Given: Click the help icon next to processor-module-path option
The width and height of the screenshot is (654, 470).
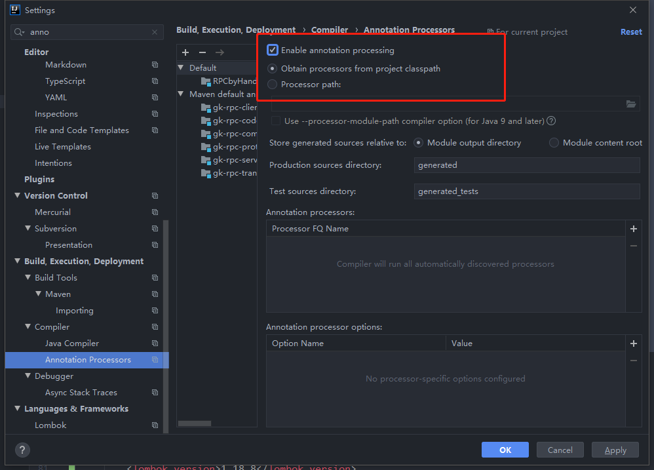Looking at the screenshot, I should point(551,121).
